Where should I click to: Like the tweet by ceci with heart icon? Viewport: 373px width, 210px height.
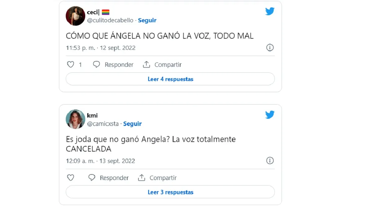tap(71, 64)
